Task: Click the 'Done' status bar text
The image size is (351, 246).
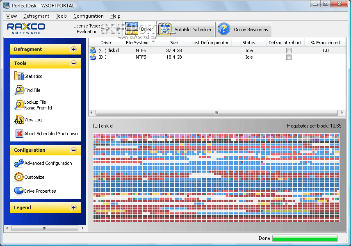Action: coord(264,238)
